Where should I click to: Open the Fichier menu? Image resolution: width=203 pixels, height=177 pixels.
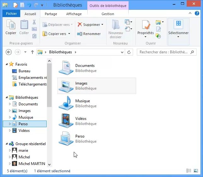pos(11,14)
